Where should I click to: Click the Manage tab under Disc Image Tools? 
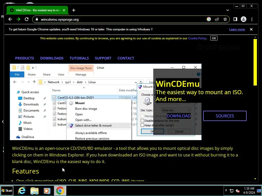(81, 75)
